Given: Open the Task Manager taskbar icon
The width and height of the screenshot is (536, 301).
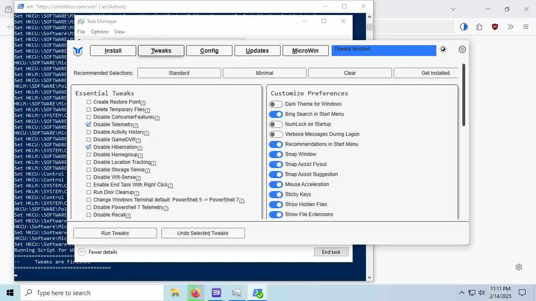Looking at the screenshot, I should pyautogui.click(x=237, y=293).
